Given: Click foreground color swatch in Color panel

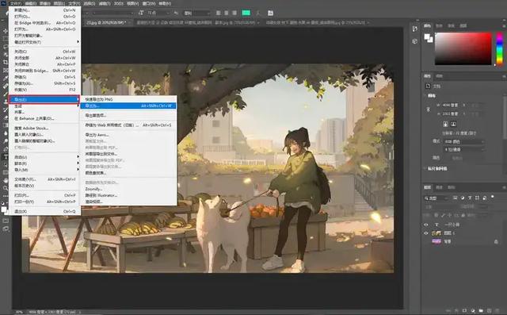Looking at the screenshot, I should click(x=427, y=36).
